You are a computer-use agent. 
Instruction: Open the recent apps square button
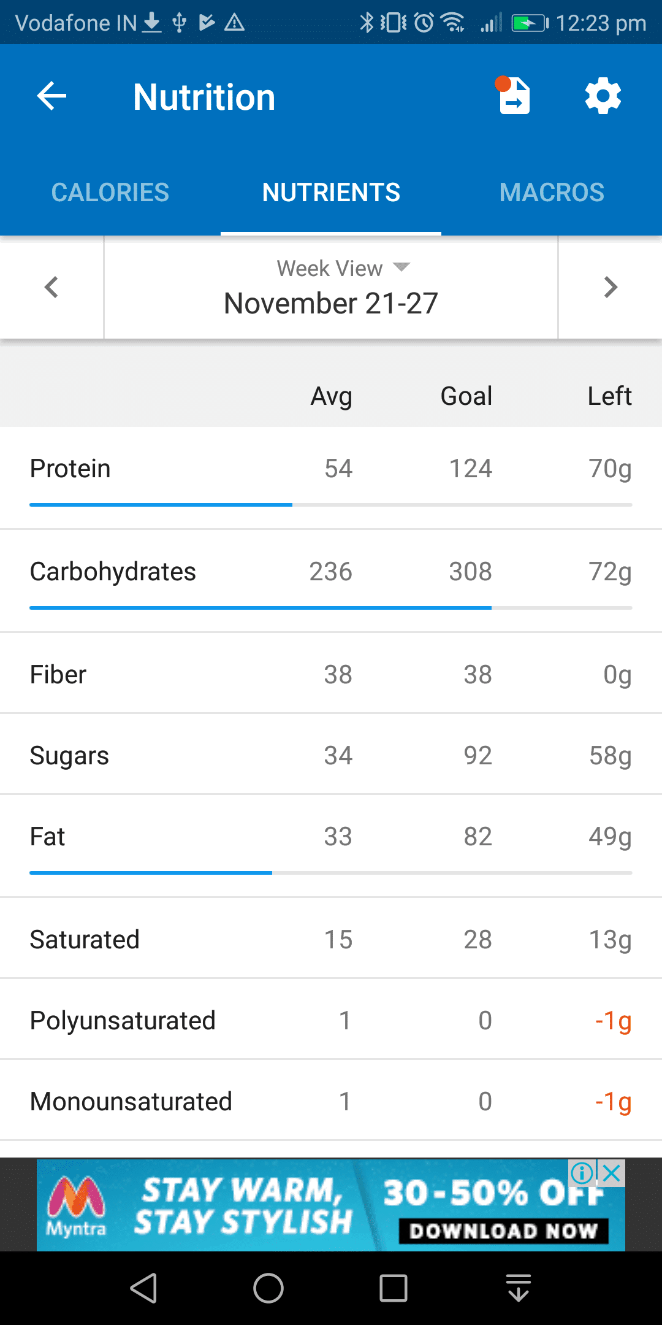point(393,1288)
